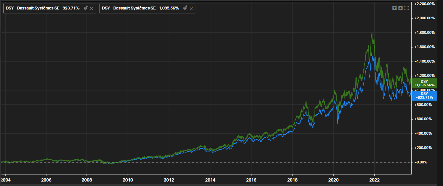Click the +2,200.00% axis label

coord(425,4)
